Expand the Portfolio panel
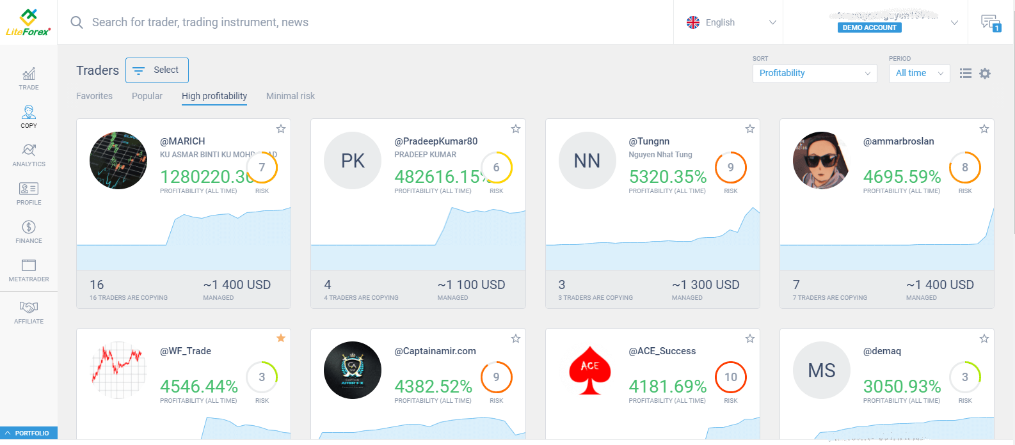Screen dimensions: 1015x445 click(29, 433)
